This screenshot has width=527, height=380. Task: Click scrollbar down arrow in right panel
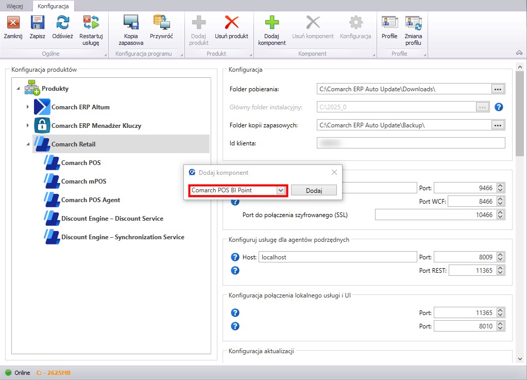click(520, 358)
